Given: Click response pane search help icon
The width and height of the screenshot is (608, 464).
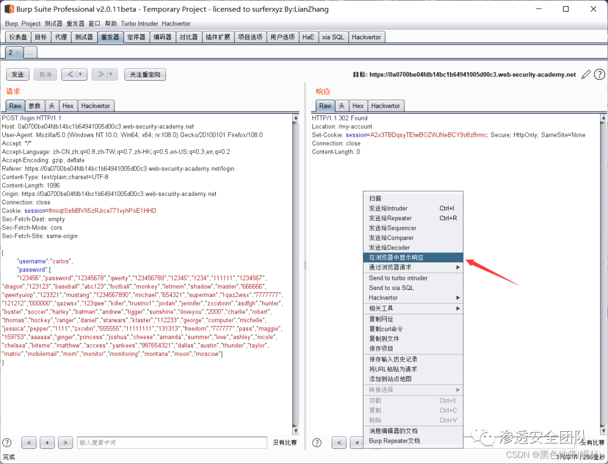Looking at the screenshot, I should click(317, 443).
